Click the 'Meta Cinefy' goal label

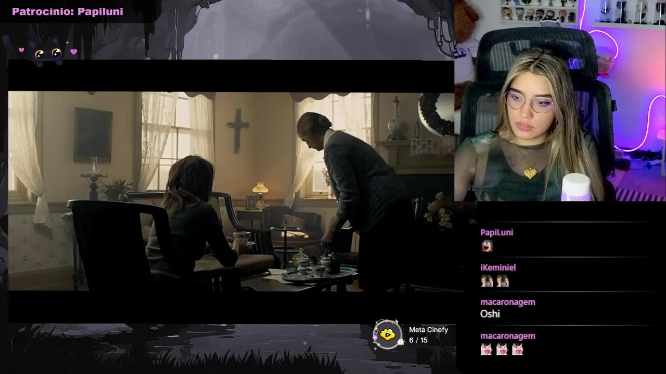[x=428, y=330]
